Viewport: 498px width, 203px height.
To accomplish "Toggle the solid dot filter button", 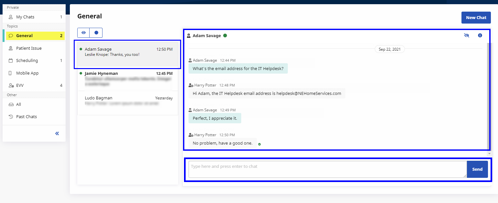I will [x=96, y=33].
